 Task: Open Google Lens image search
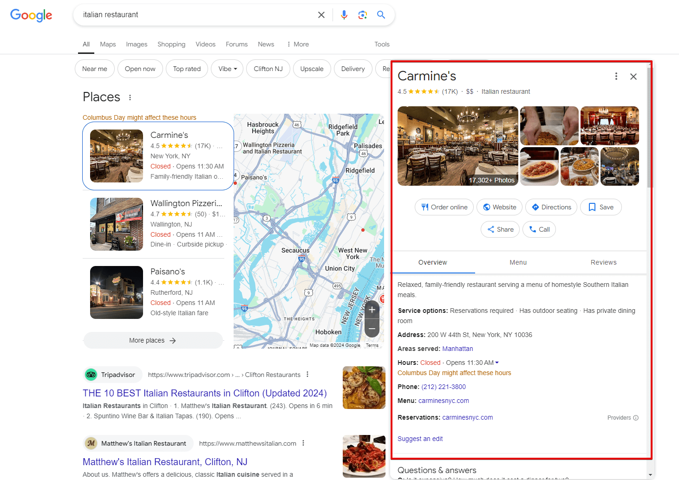(x=363, y=15)
